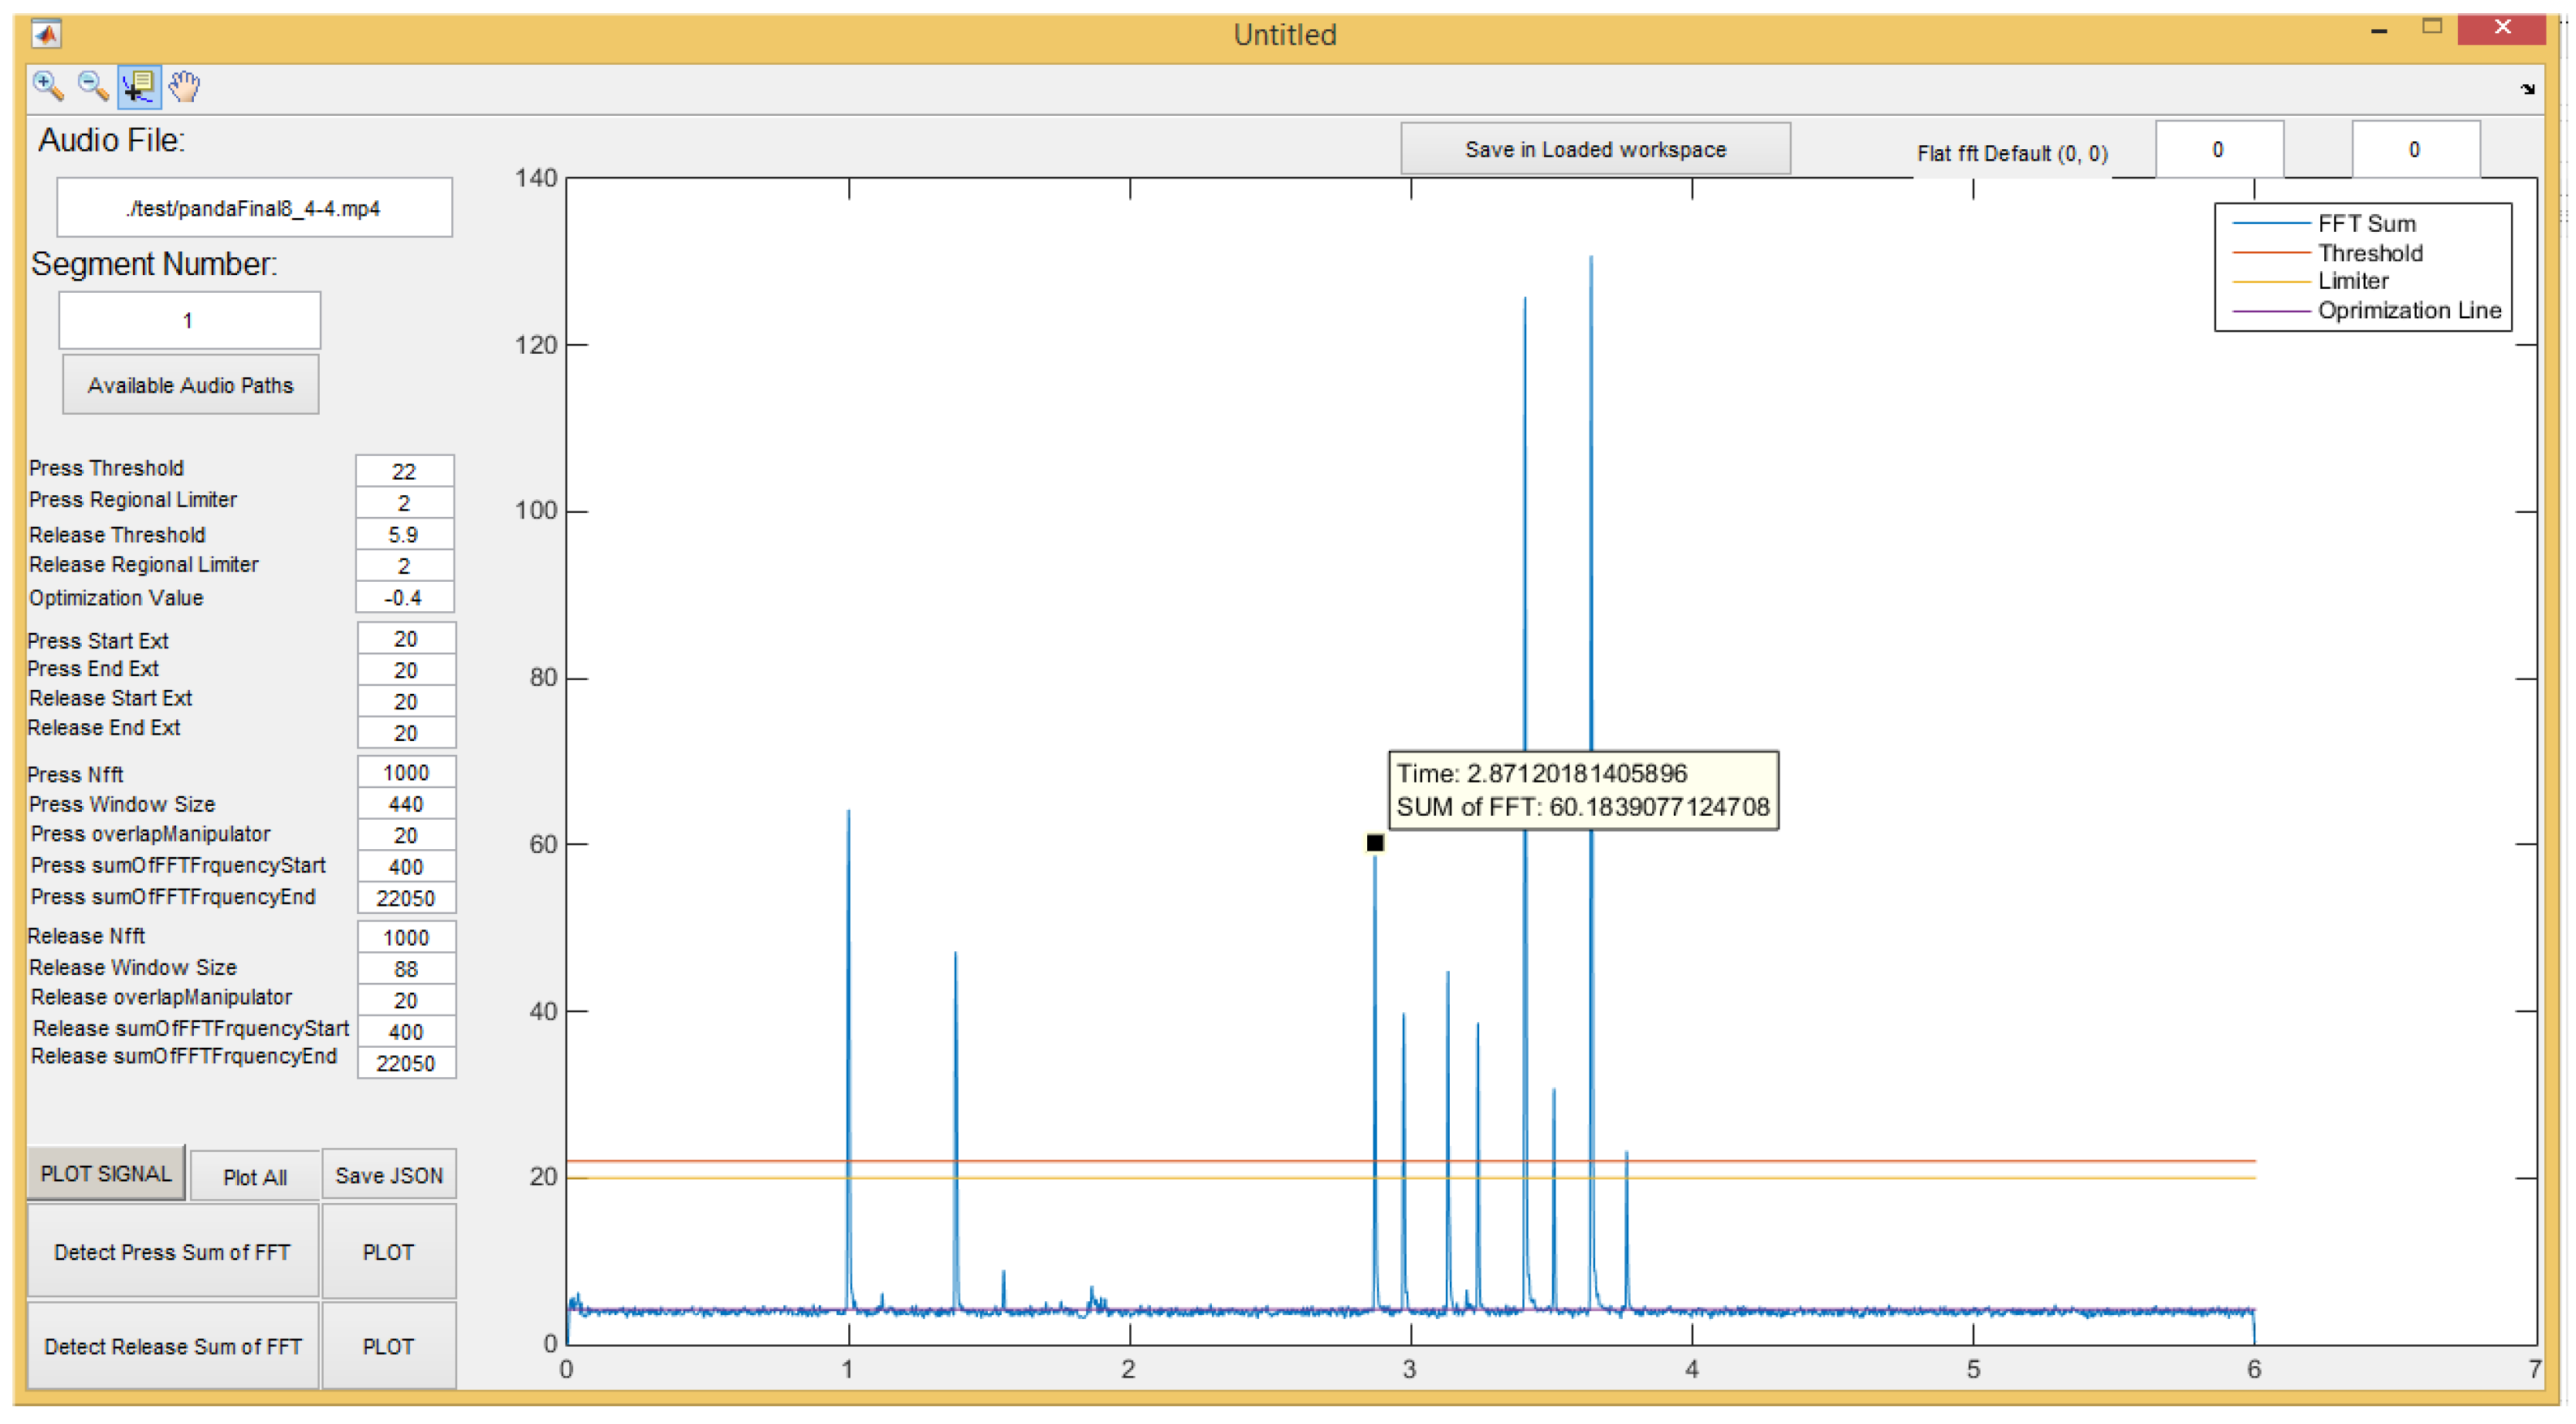This screenshot has width=2576, height=1424.
Task: Edit the Optimization Value field
Action: pyautogui.click(x=405, y=598)
